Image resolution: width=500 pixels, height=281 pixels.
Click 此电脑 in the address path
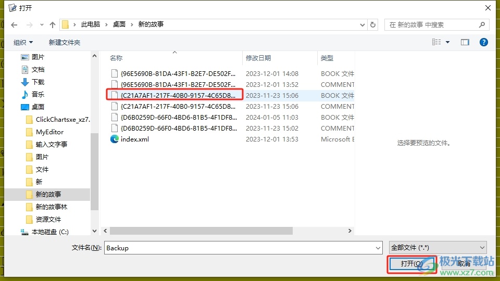pyautogui.click(x=91, y=24)
